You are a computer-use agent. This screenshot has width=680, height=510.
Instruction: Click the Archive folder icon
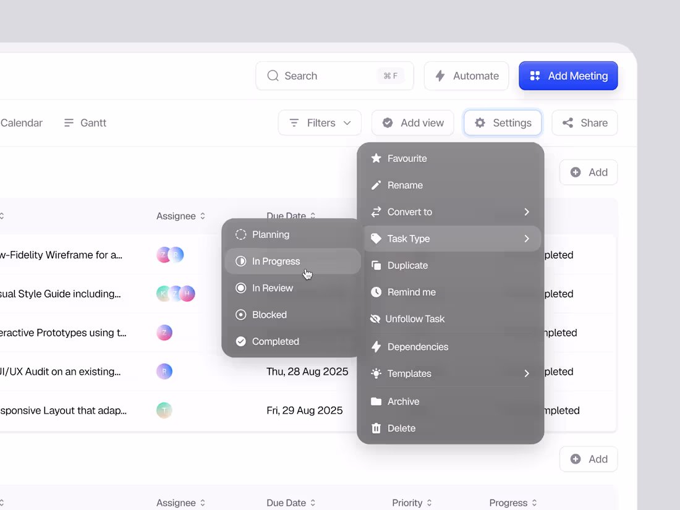point(376,401)
